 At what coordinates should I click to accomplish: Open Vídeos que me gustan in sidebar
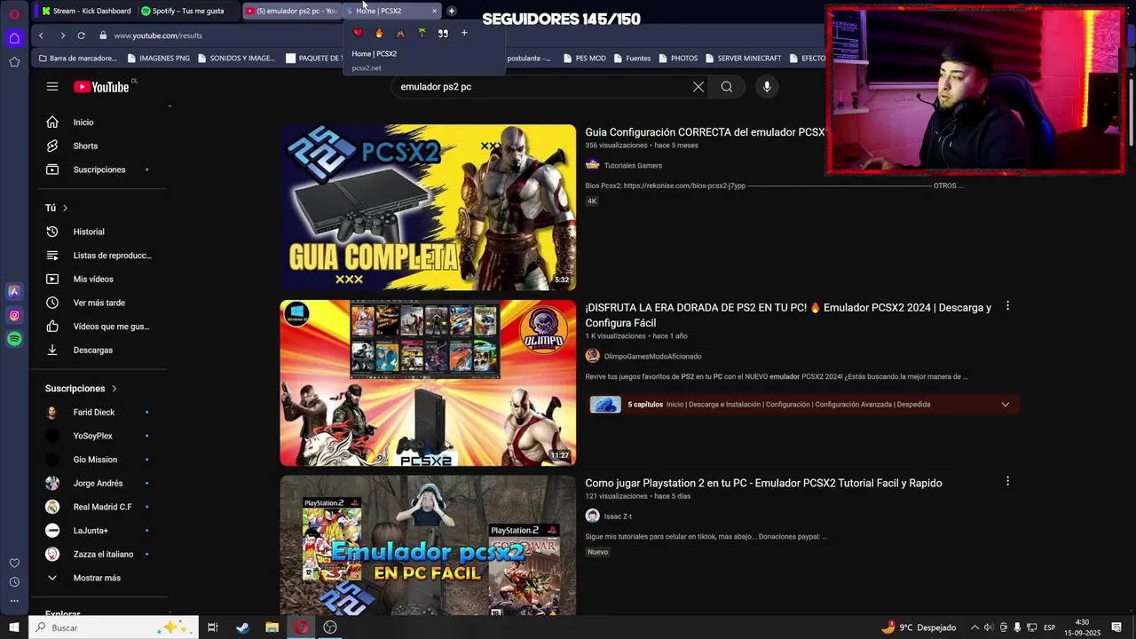[99, 327]
